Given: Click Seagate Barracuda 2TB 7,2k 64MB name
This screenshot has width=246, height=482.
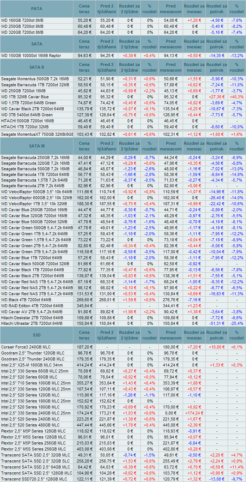Looking at the screenshot, I should coord(33,186).
